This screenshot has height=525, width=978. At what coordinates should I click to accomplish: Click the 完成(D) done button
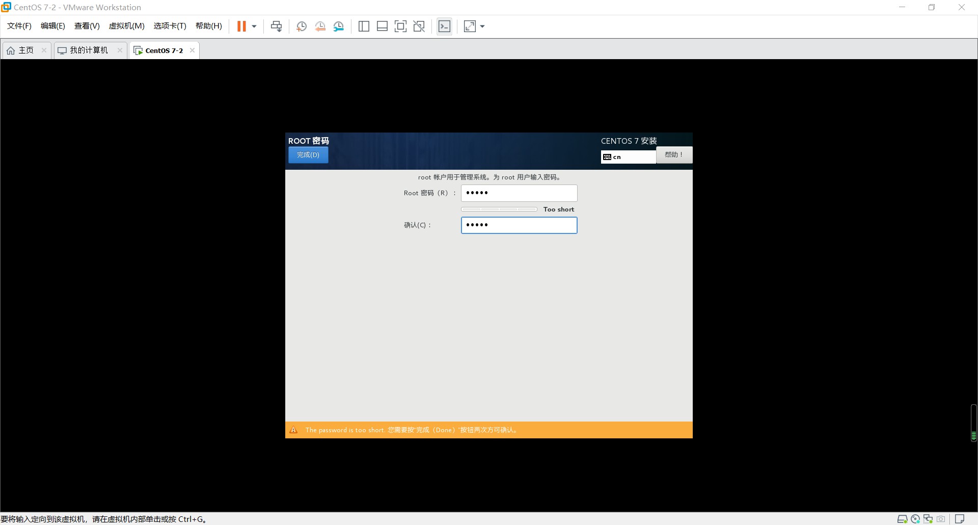click(308, 155)
